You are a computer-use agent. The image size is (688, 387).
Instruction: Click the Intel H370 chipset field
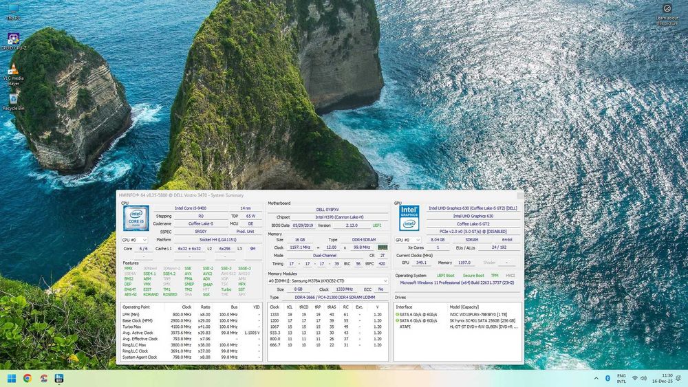tap(339, 217)
